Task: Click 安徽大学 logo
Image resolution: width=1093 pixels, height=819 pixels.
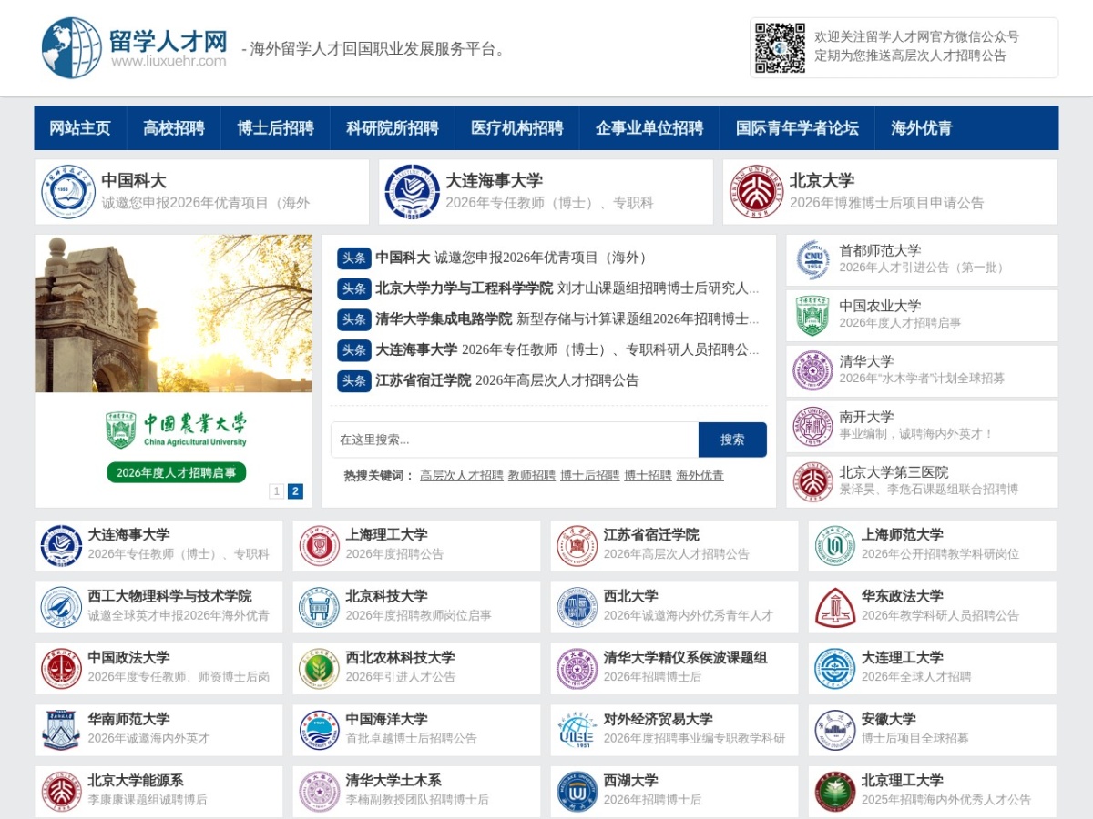Action: click(835, 730)
